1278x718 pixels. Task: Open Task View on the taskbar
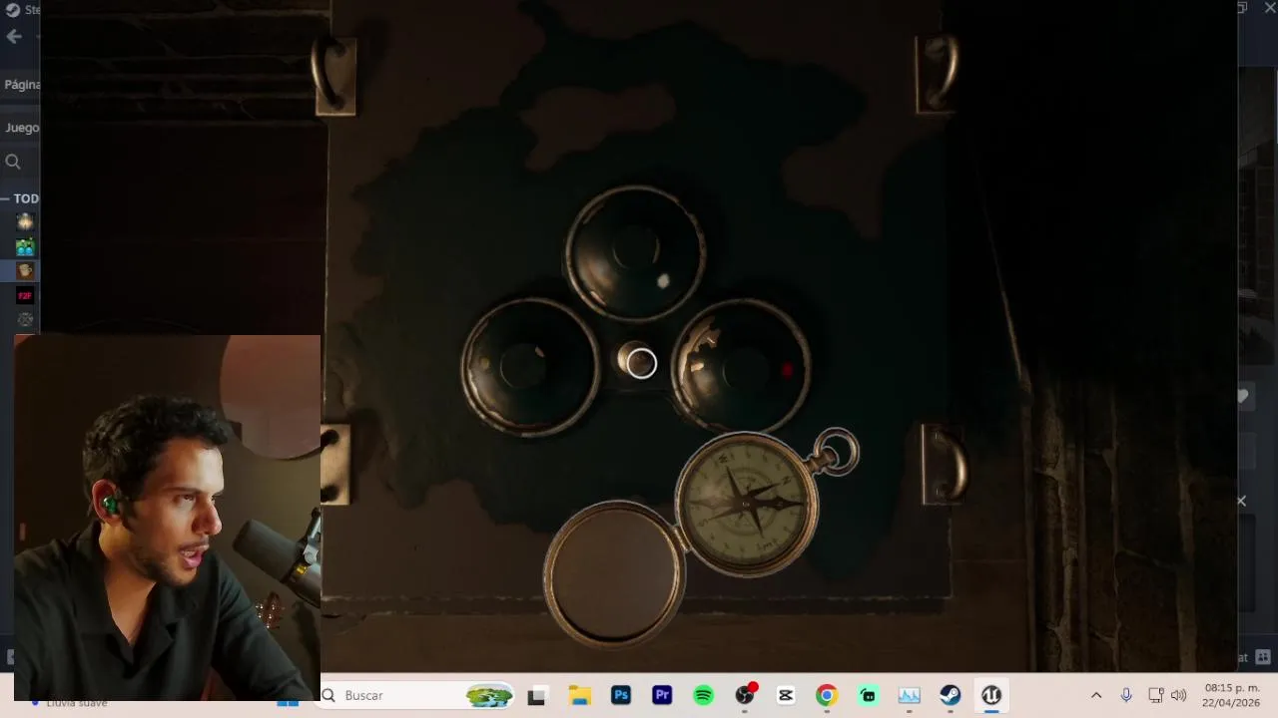click(x=537, y=696)
